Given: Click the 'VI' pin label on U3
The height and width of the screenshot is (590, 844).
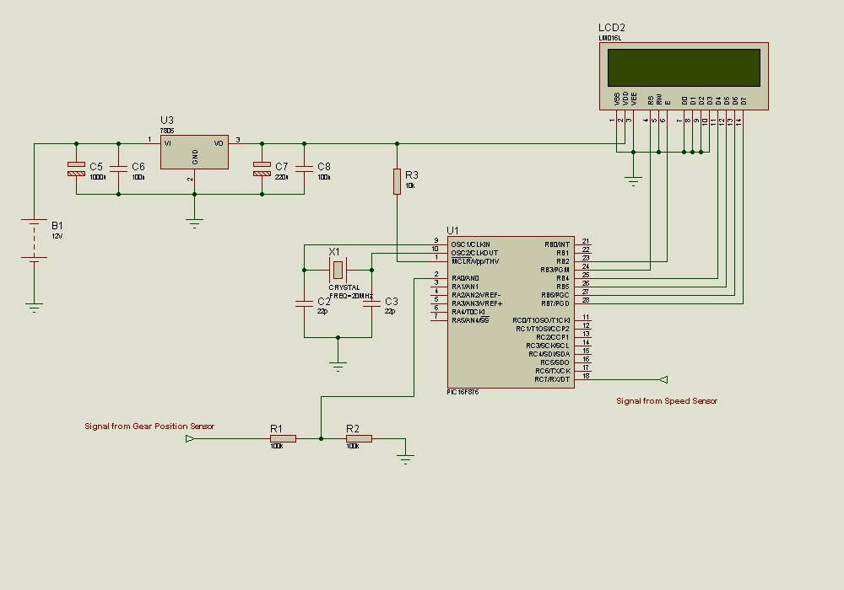Looking at the screenshot, I should 167,143.
